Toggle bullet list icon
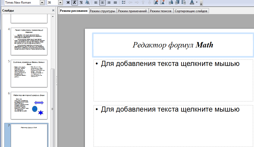 pyautogui.click(x=124, y=2)
